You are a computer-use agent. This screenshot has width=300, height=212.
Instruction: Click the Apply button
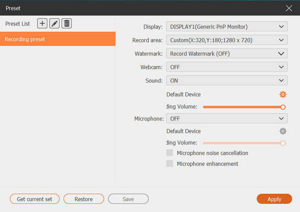tap(274, 199)
